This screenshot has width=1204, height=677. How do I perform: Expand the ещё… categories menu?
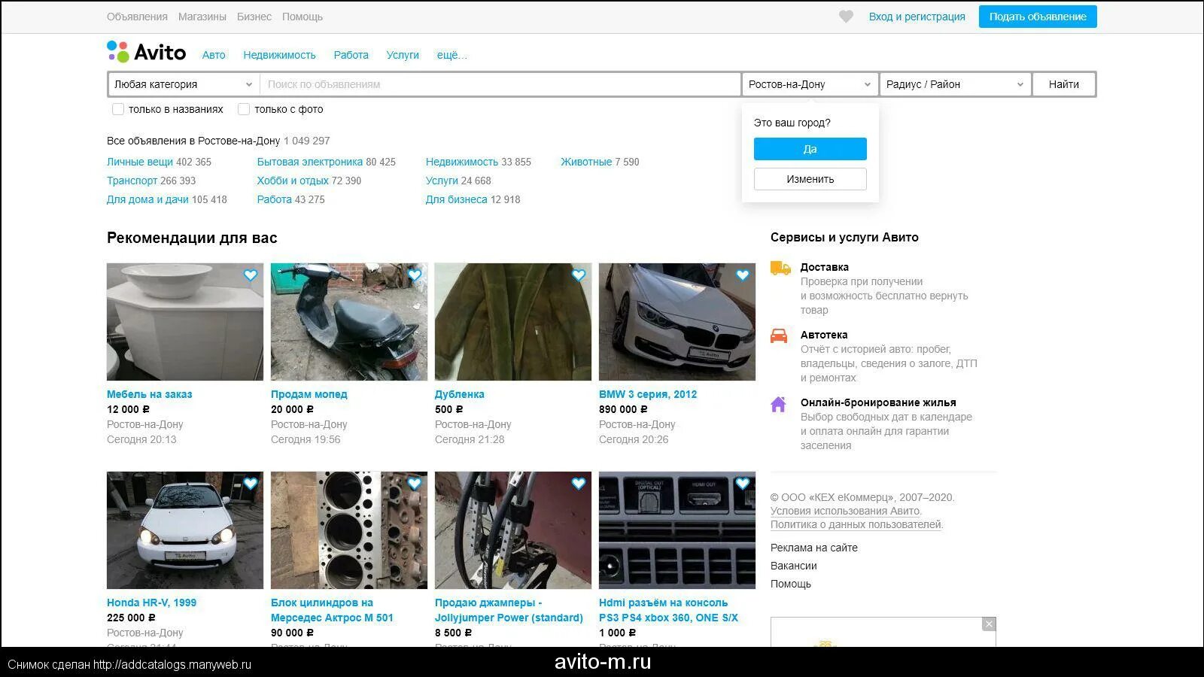pyautogui.click(x=451, y=55)
